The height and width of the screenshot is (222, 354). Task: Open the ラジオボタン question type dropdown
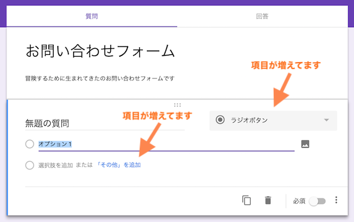(273, 120)
